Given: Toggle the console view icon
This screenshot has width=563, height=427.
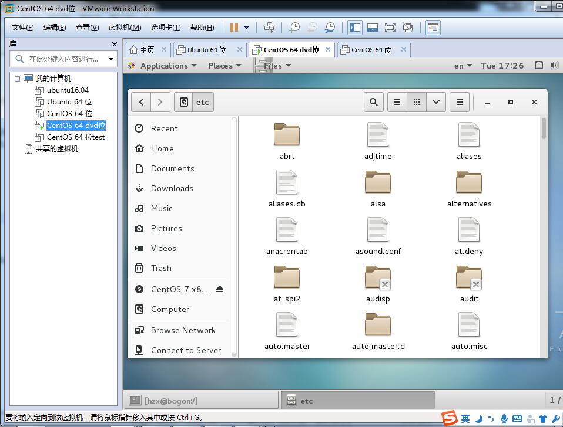Looking at the screenshot, I should [433, 28].
